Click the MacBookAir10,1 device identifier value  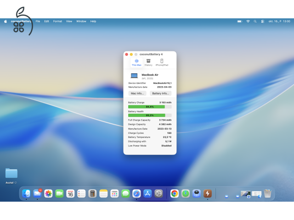coord(162,83)
